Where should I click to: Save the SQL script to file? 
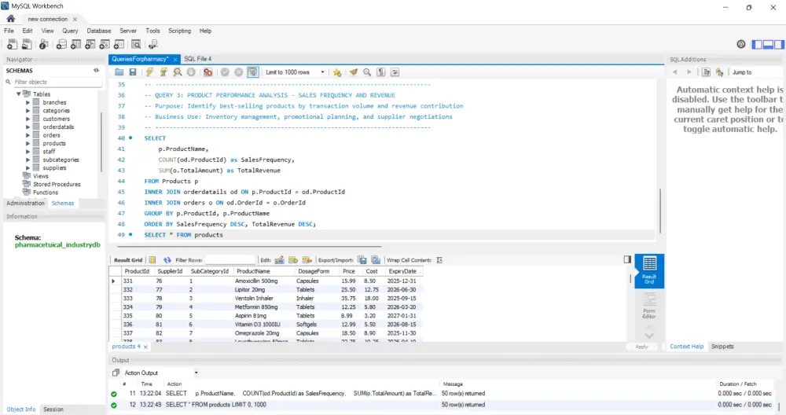[133, 72]
